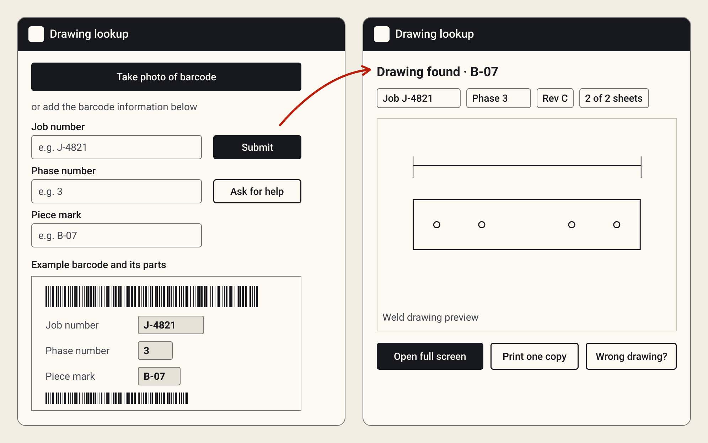The image size is (708, 443).
Task: Click the Ask for help button
Action: (257, 191)
